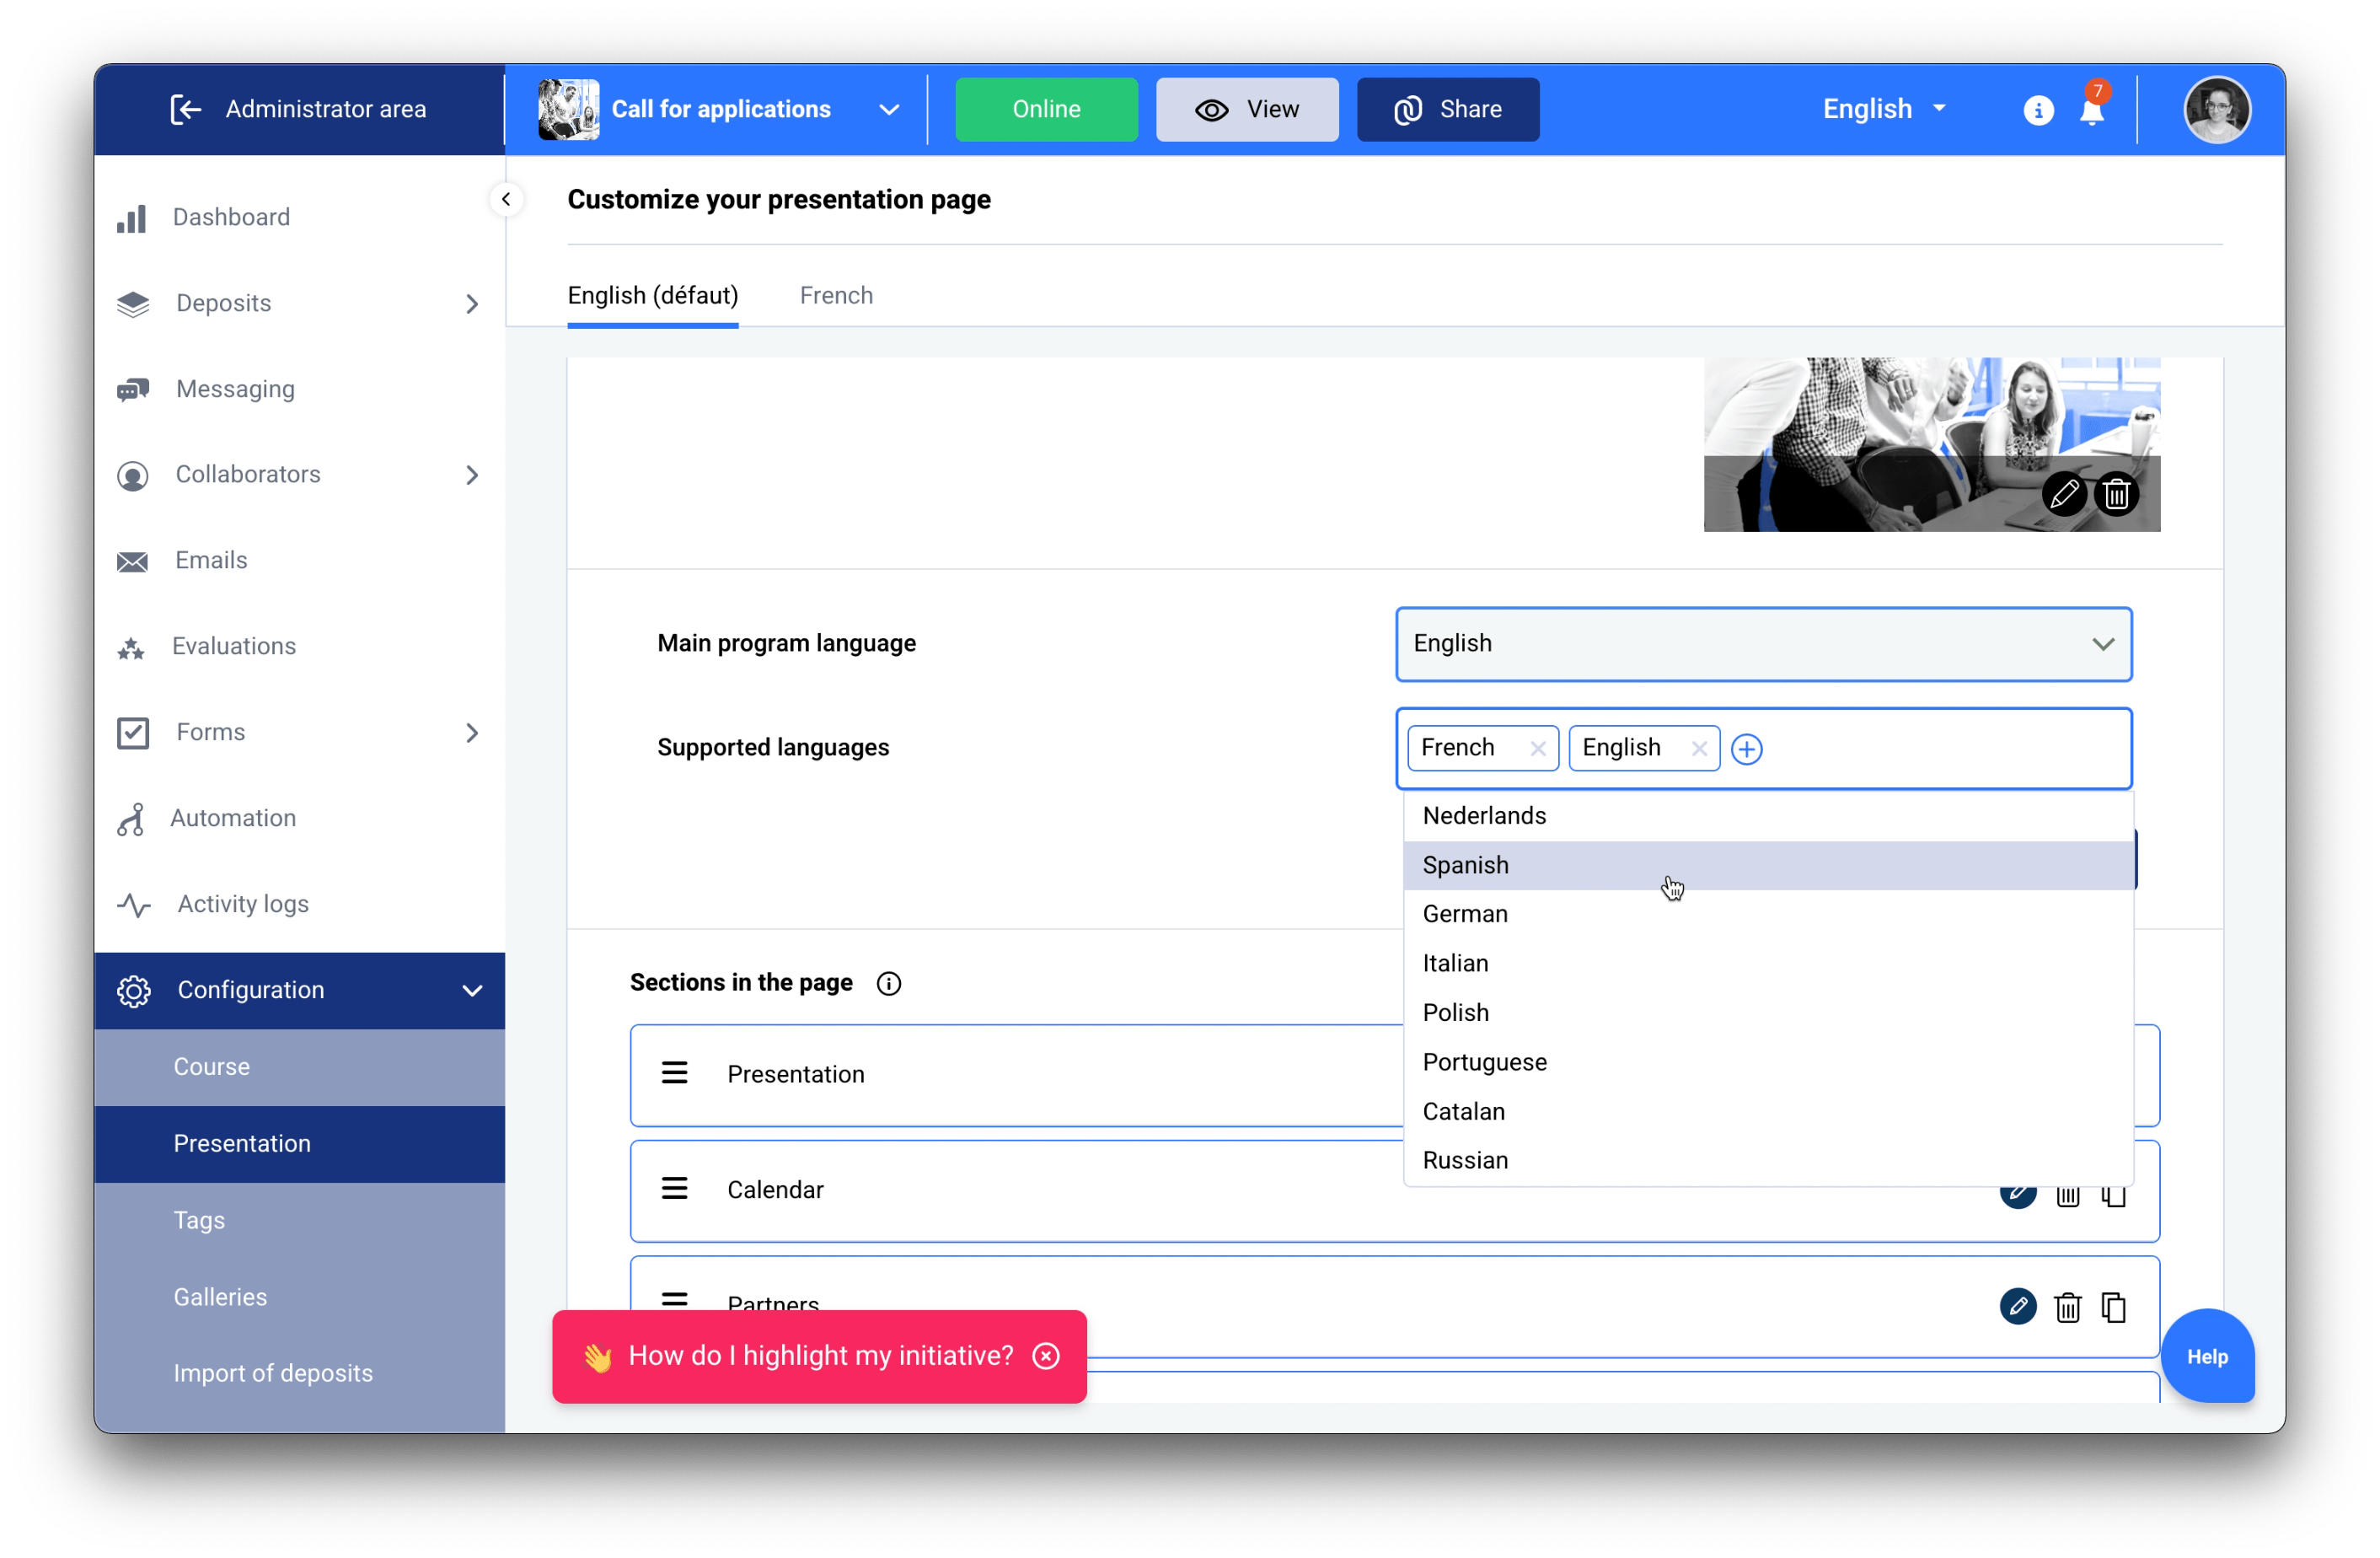This screenshot has width=2380, height=1558.
Task: Expand the Collaborators submenu chevron
Action: coord(472,475)
